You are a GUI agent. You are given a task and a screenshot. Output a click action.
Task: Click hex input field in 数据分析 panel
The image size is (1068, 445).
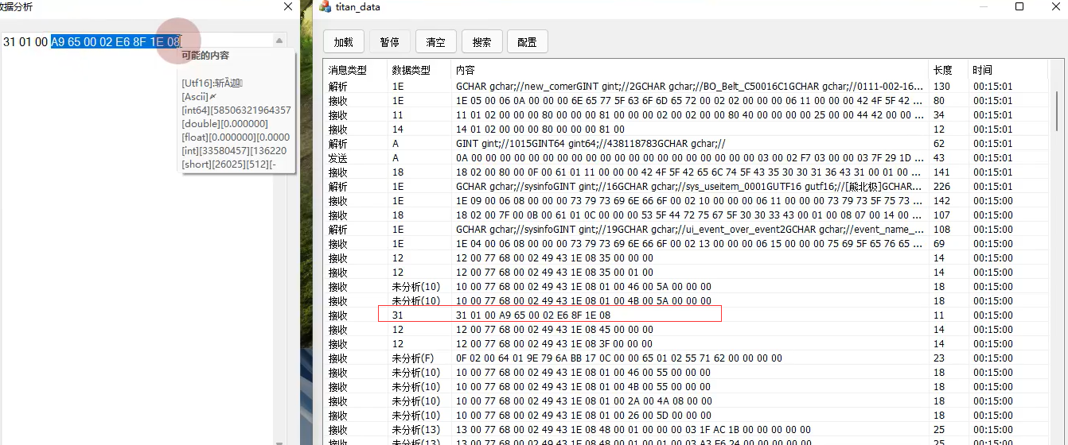point(137,41)
